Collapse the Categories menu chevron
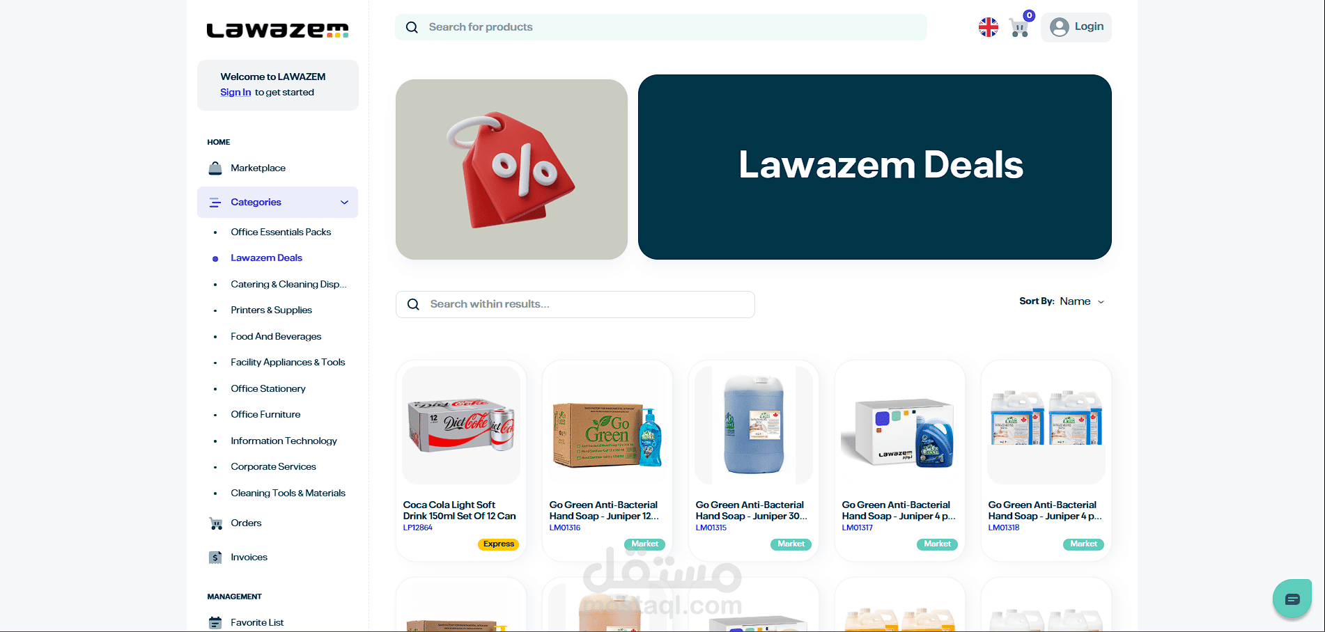 pos(344,203)
